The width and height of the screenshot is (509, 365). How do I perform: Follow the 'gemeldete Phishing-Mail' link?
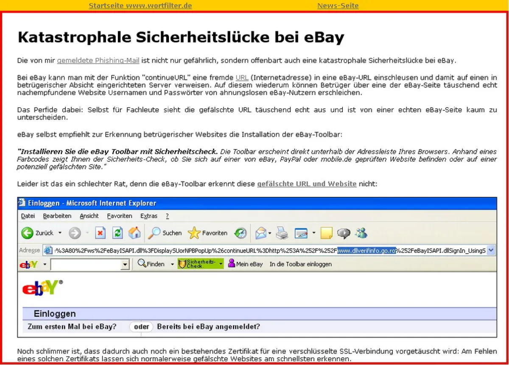(98, 61)
